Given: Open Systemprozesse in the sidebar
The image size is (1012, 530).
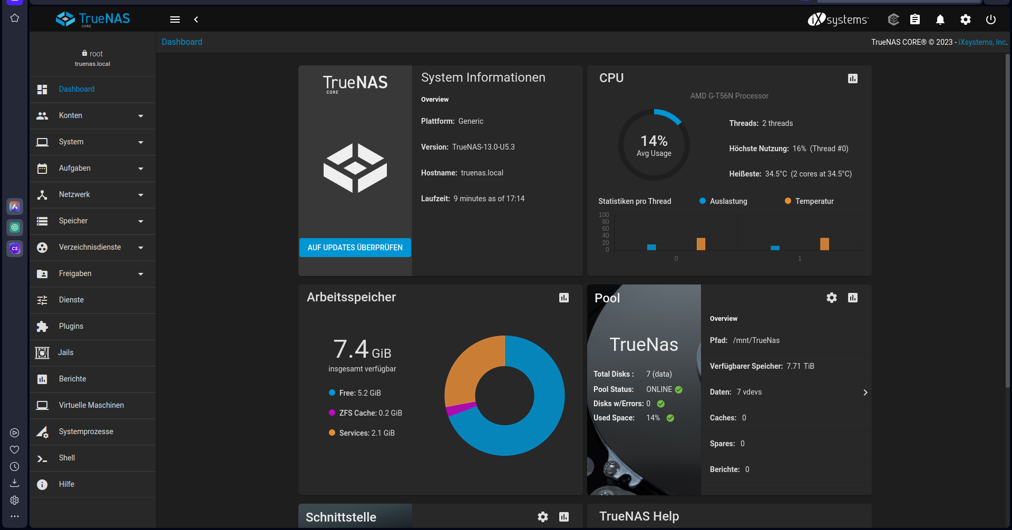Looking at the screenshot, I should (x=93, y=432).
